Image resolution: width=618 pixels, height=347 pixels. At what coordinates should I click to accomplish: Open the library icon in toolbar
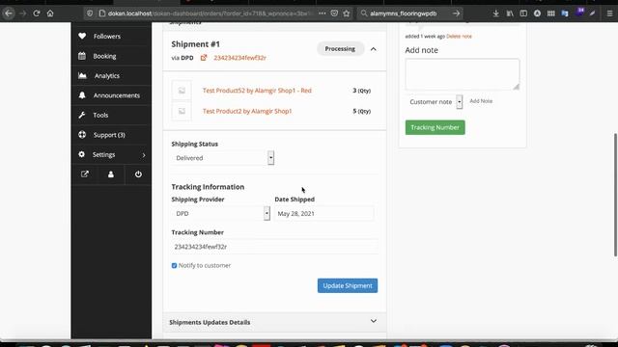[510, 13]
